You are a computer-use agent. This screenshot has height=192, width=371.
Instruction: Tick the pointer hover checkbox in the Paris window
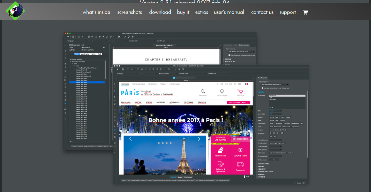coord(263,88)
